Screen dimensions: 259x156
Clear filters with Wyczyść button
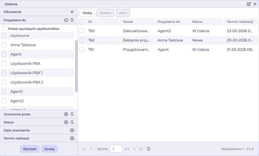tap(30, 149)
